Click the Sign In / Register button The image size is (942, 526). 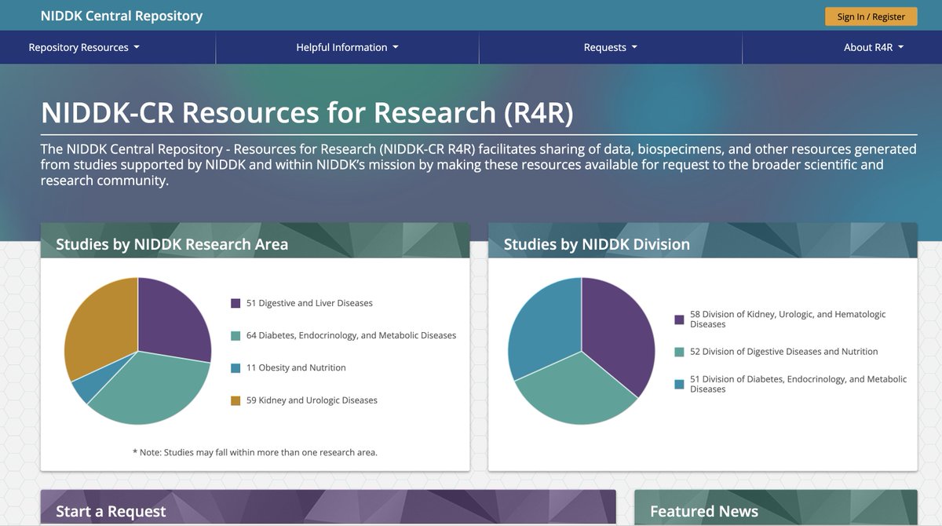tap(871, 16)
